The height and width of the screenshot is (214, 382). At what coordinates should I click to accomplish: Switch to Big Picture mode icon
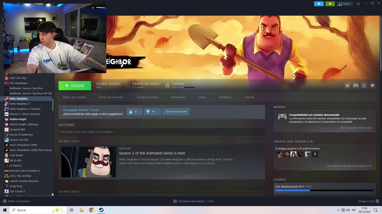358,4
